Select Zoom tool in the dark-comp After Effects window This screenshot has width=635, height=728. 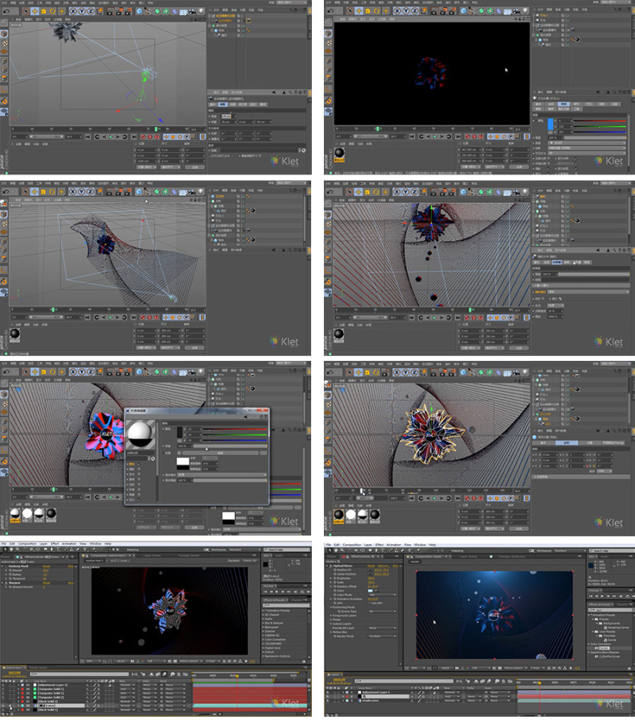pyautogui.click(x=18, y=550)
